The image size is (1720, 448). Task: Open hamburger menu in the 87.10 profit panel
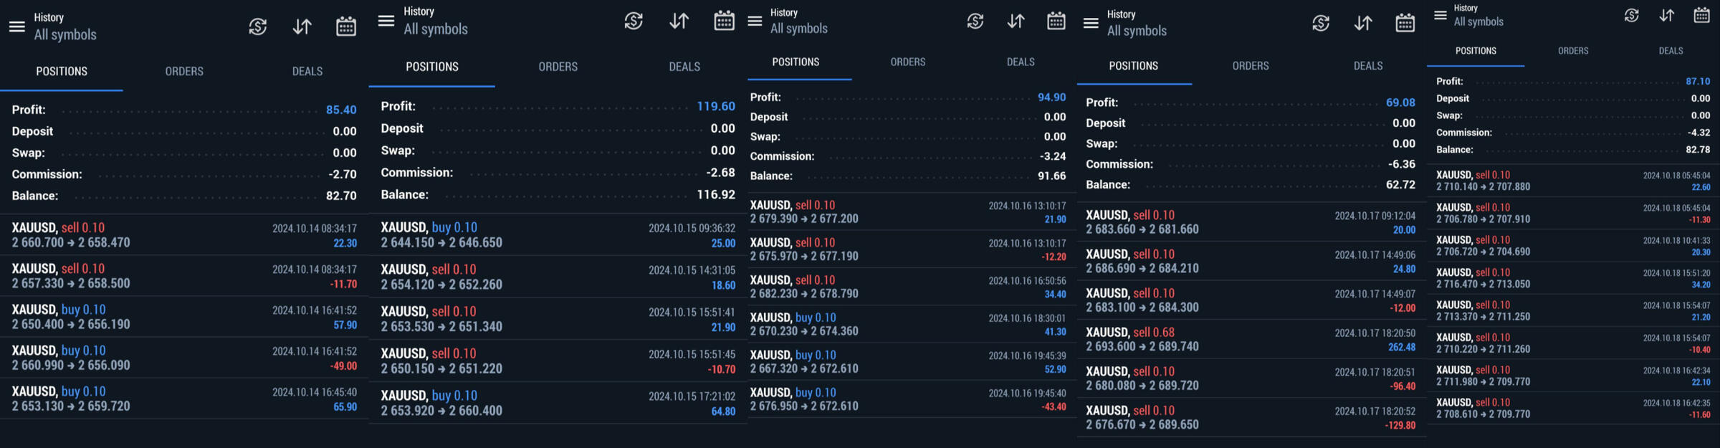point(1440,15)
